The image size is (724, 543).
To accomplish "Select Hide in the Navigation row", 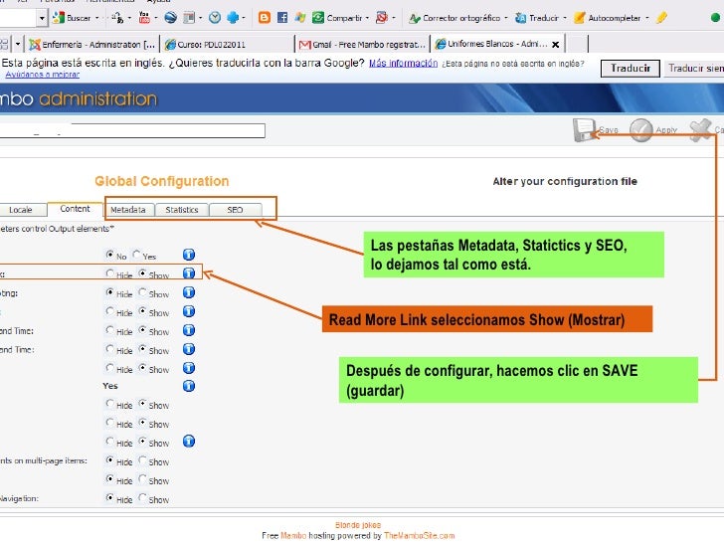I will [x=109, y=497].
